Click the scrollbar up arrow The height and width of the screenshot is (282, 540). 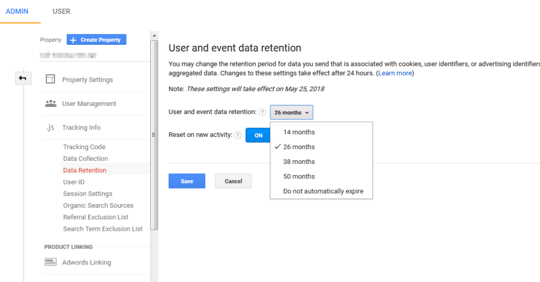(x=155, y=36)
